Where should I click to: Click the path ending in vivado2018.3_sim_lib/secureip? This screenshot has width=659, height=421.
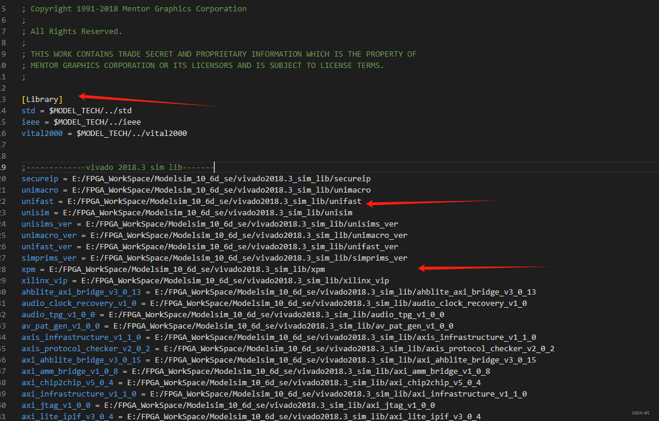pyautogui.click(x=221, y=179)
